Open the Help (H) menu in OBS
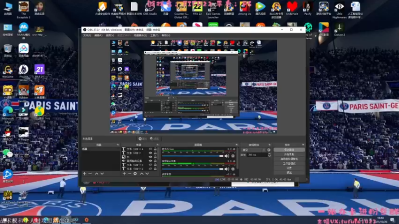This screenshot has height=224, width=399. click(166, 35)
